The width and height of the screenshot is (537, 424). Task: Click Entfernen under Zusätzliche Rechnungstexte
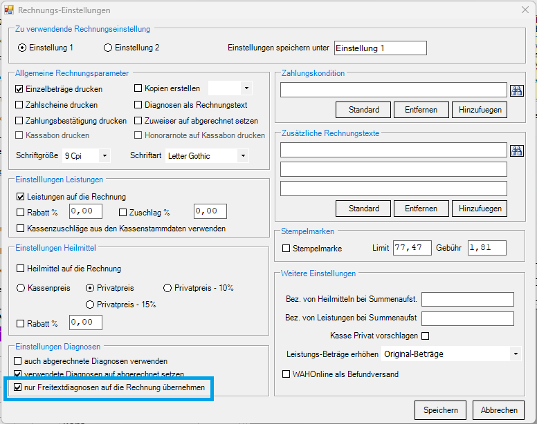tap(421, 209)
